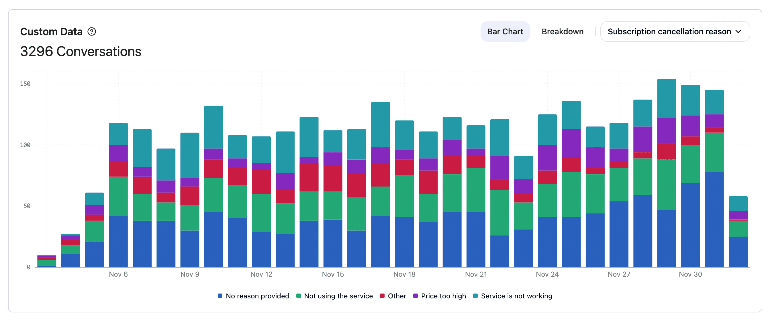The image size is (772, 325).
Task: Click the tallest bar's teal top segment
Action: pyautogui.click(x=667, y=99)
